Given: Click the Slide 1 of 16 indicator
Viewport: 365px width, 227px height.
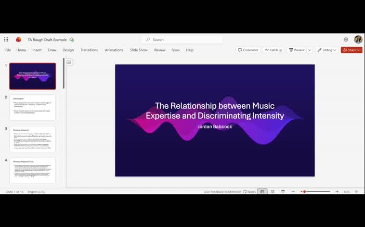Looking at the screenshot, I should click(x=15, y=192).
